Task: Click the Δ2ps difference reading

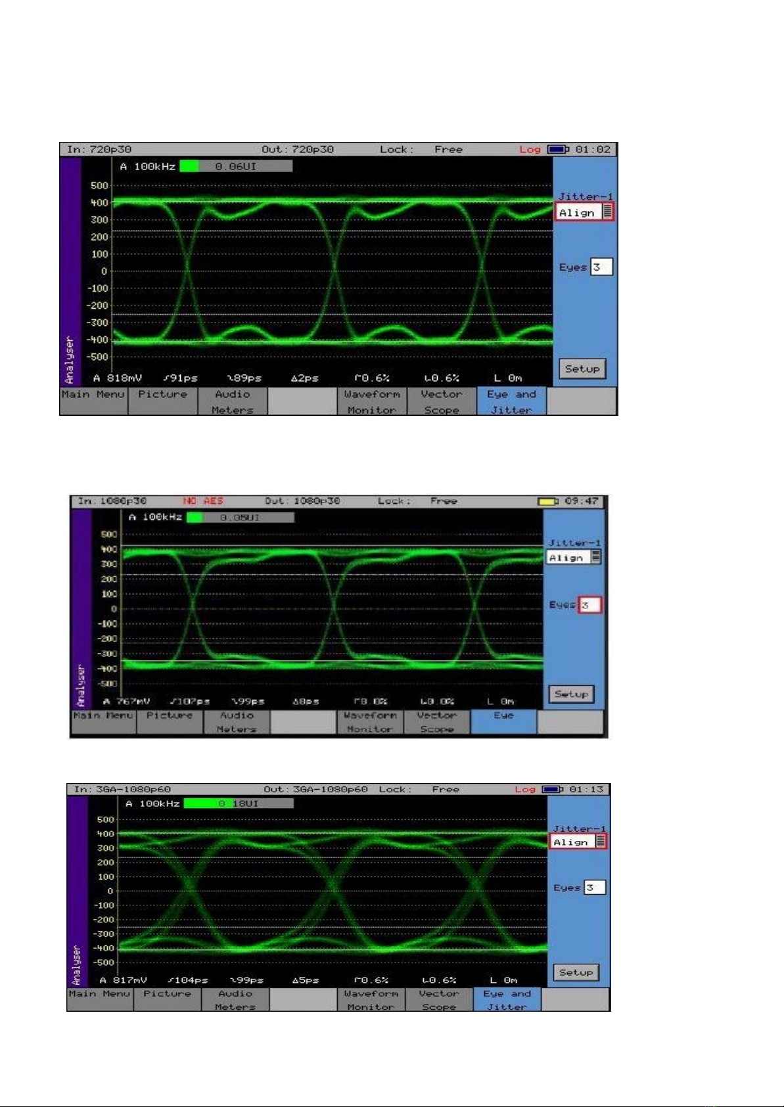Action: pos(305,378)
